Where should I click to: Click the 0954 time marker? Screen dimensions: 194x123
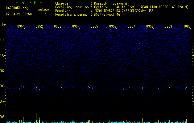coord(76,26)
